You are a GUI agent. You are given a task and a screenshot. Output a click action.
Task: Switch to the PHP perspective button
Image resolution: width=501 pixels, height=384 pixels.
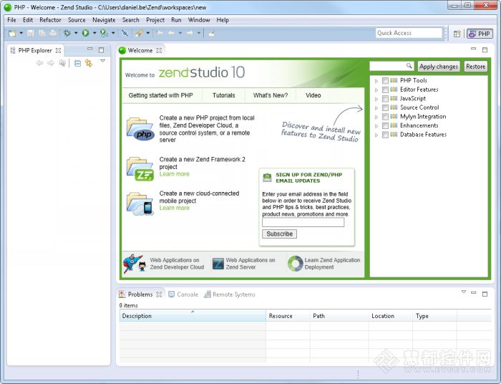(x=480, y=34)
